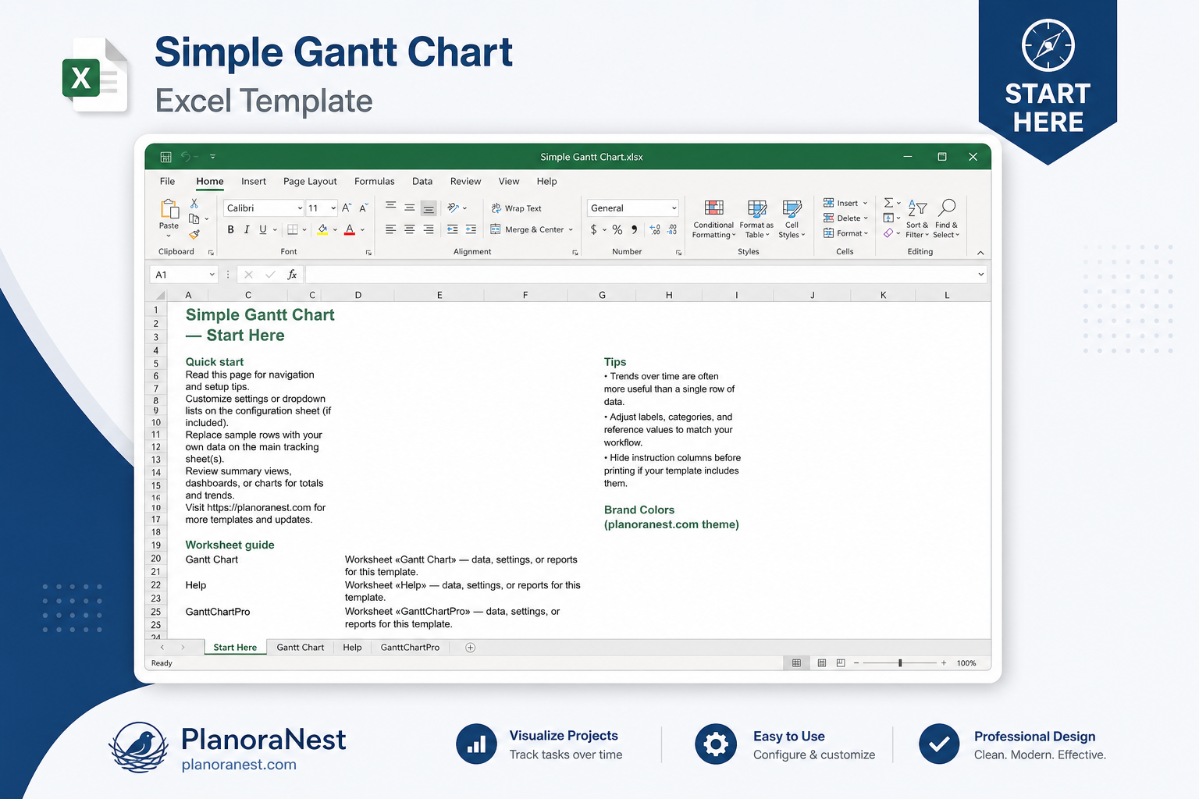Click the Cut scissors icon
This screenshot has height=799, width=1199.
[194, 203]
